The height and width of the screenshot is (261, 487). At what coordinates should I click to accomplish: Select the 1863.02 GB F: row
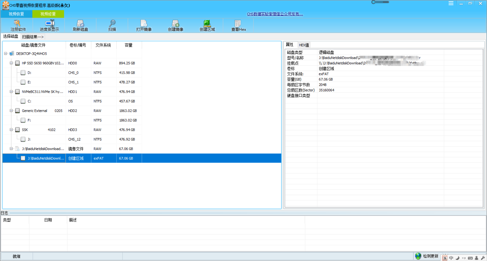128,120
